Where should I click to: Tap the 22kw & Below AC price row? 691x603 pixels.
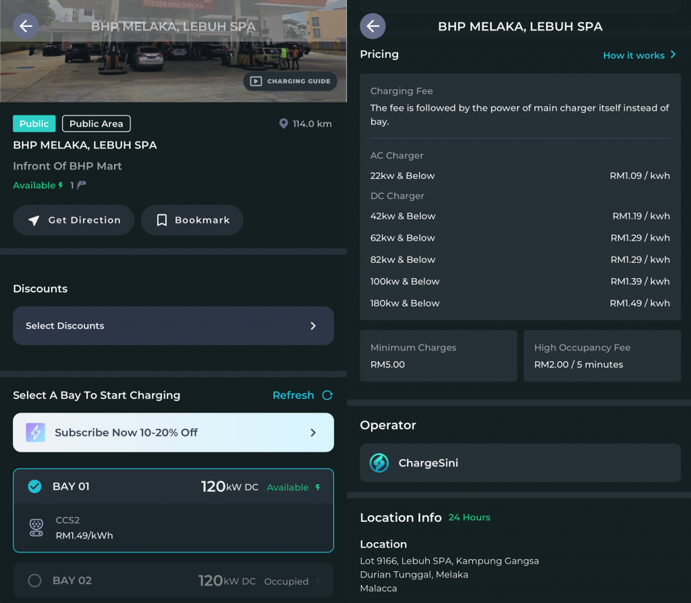point(520,176)
